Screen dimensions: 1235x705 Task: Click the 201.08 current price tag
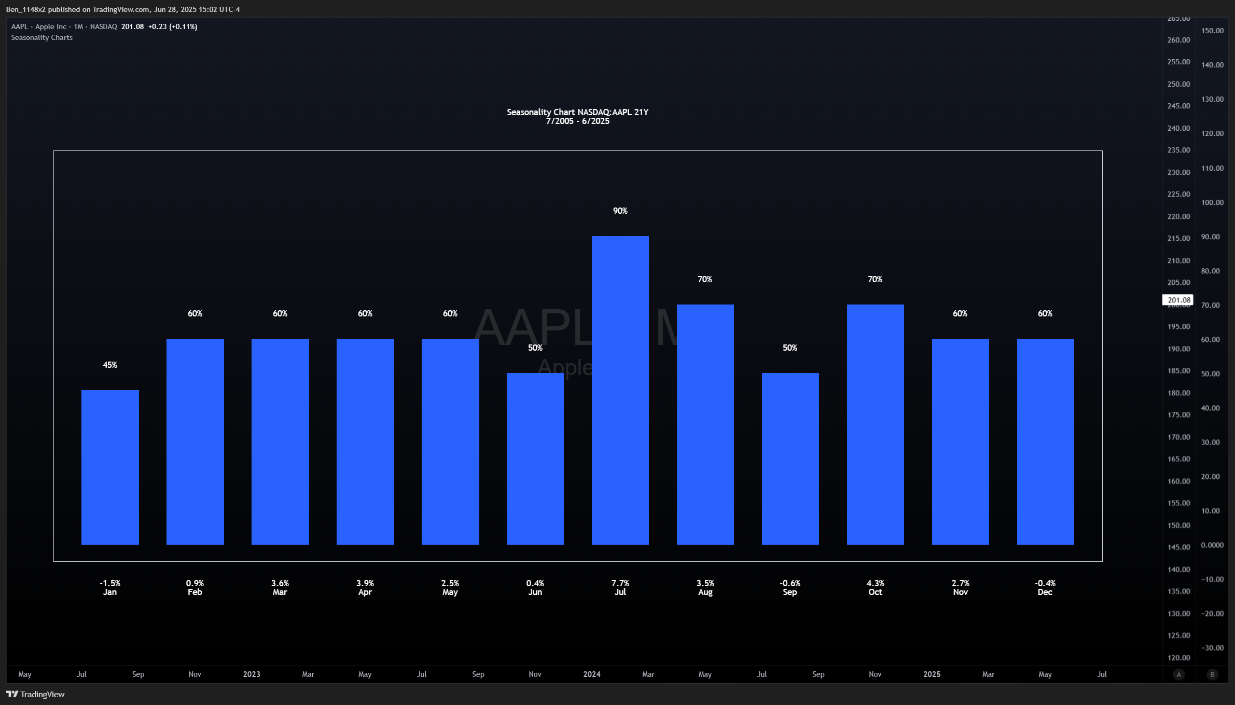point(1178,300)
